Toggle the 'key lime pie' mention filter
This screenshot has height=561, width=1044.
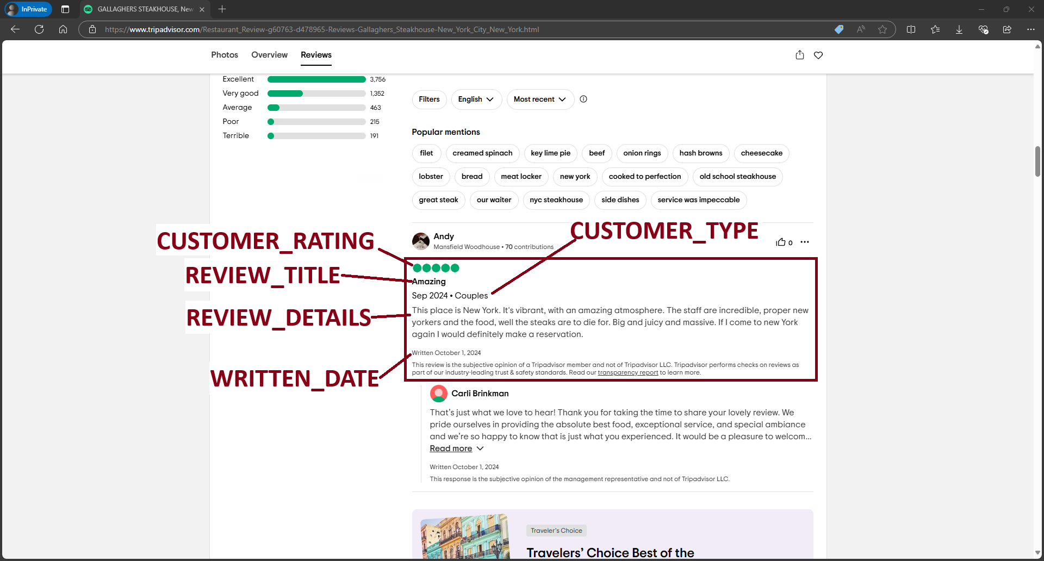click(550, 153)
